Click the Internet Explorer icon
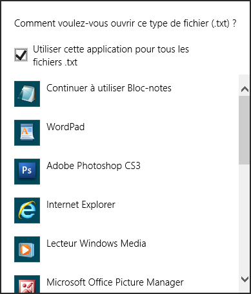This screenshot has width=251, height=294. tap(27, 210)
